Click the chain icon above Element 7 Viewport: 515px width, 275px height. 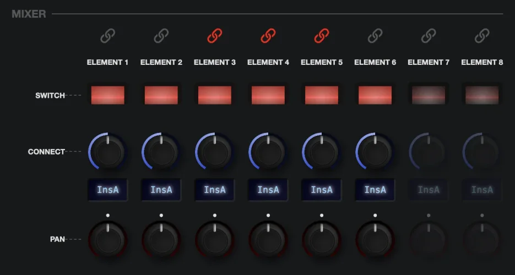pos(428,36)
